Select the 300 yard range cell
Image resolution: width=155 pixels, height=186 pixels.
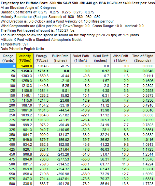coord(8,125)
